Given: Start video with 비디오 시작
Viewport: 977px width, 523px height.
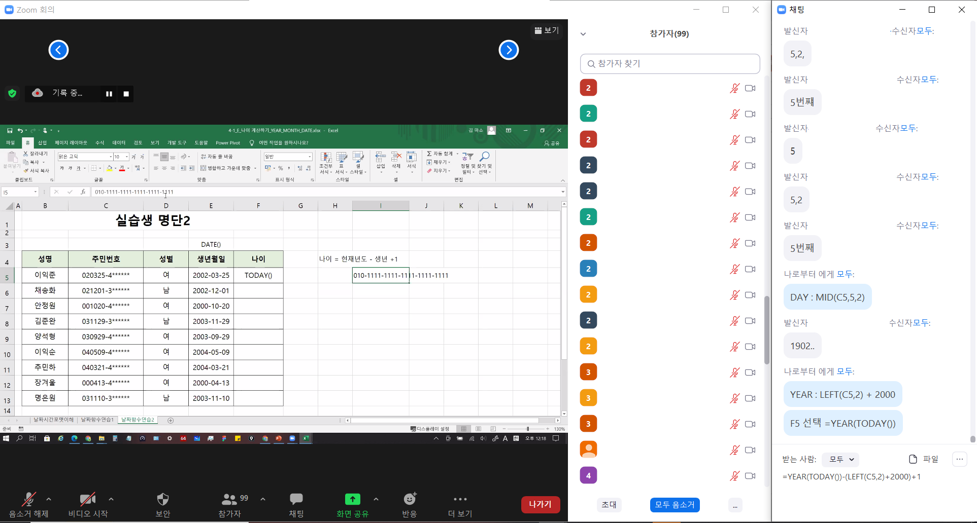Looking at the screenshot, I should pos(87,500).
